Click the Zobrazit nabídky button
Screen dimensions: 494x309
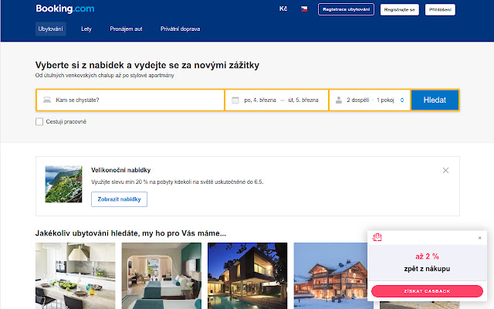coord(119,199)
